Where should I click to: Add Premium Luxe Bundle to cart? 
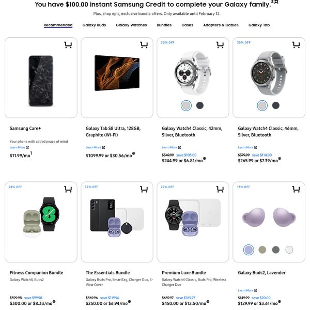tap(220, 190)
